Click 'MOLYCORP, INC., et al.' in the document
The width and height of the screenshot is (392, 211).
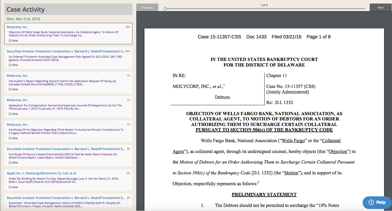point(199,86)
